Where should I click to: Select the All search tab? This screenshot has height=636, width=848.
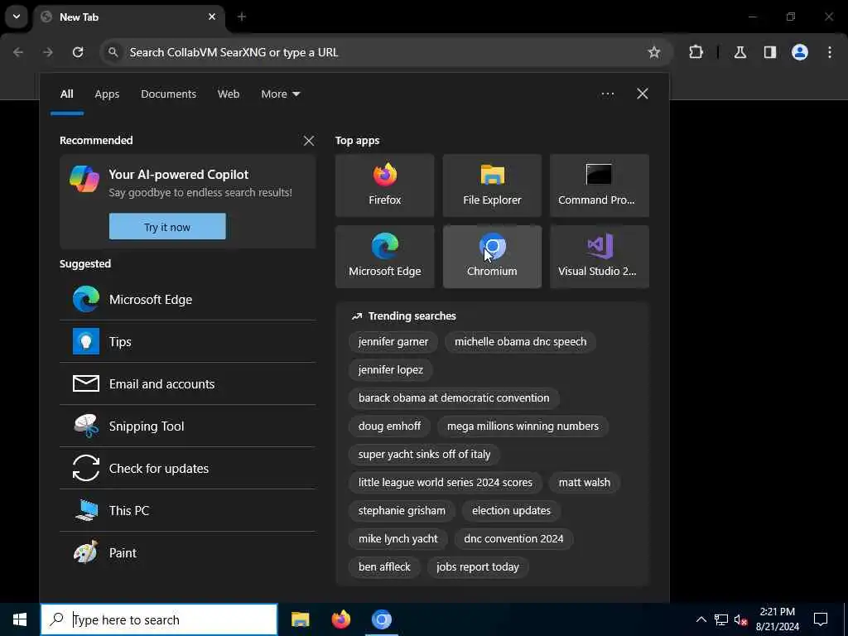66,94
